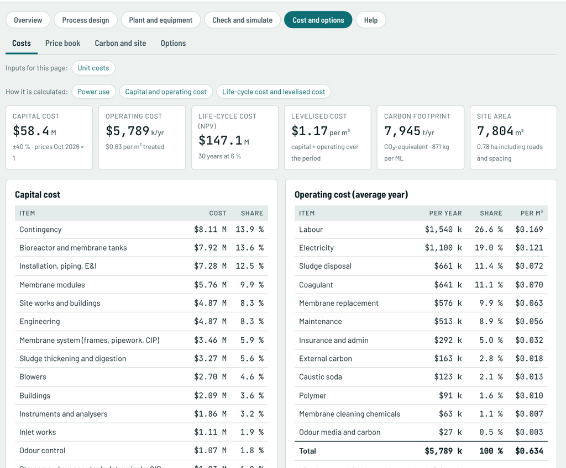
Task: Open Capital and operating cost explanation
Action: [x=166, y=92]
